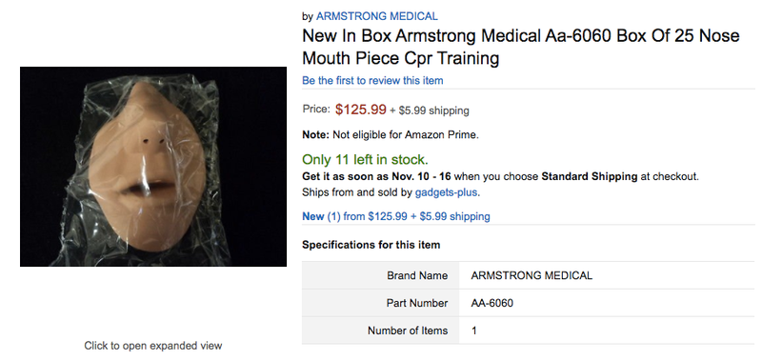Click the 'Specifications for this item' heading

[371, 245]
